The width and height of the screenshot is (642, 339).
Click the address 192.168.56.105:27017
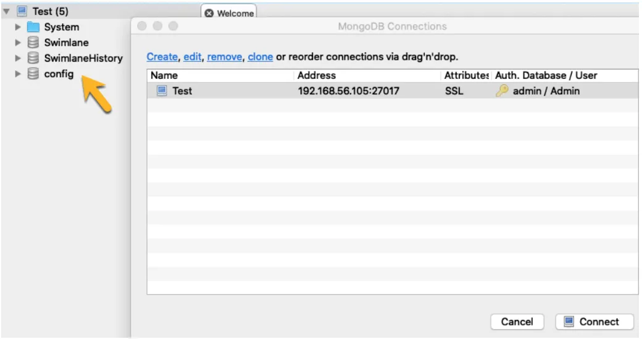click(348, 91)
